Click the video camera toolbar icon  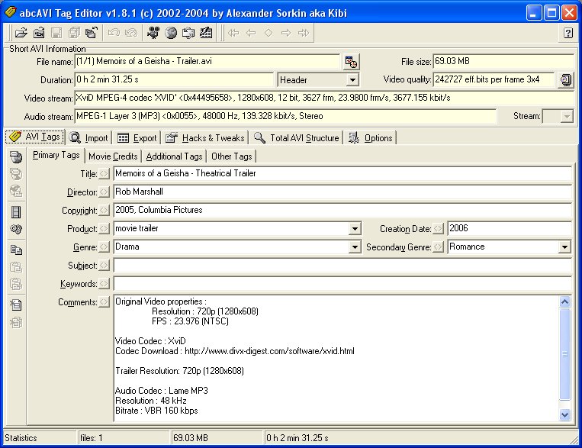pos(155,33)
